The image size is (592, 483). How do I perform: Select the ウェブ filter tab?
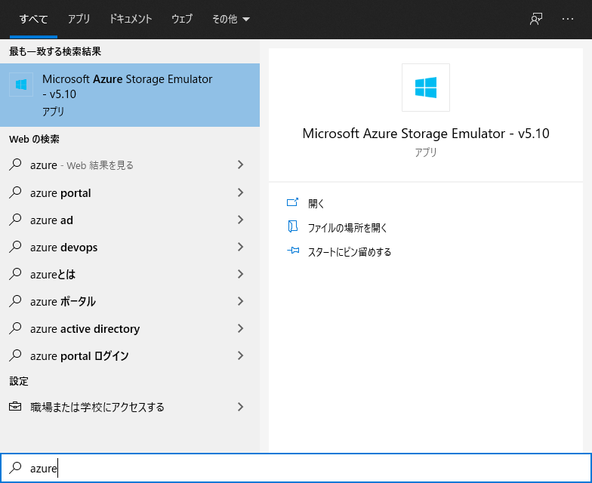pyautogui.click(x=182, y=19)
